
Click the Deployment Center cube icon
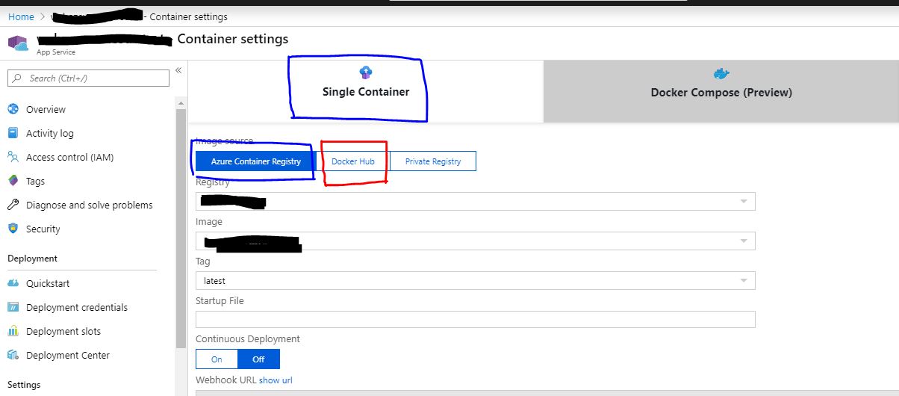coord(13,355)
